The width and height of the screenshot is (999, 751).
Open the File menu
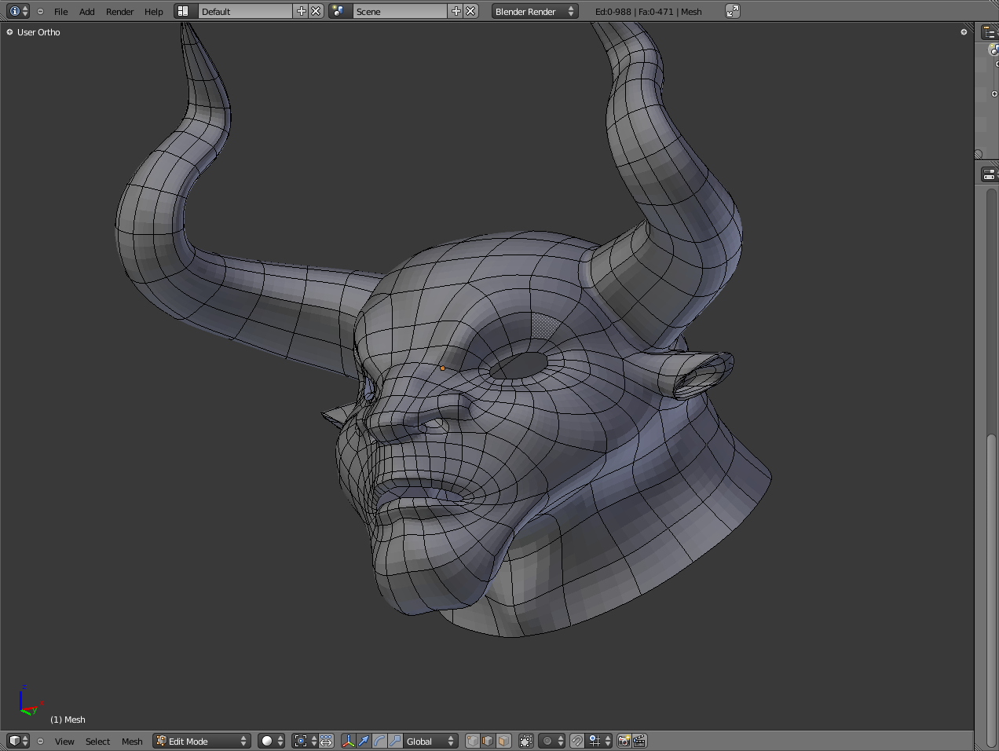pos(60,12)
